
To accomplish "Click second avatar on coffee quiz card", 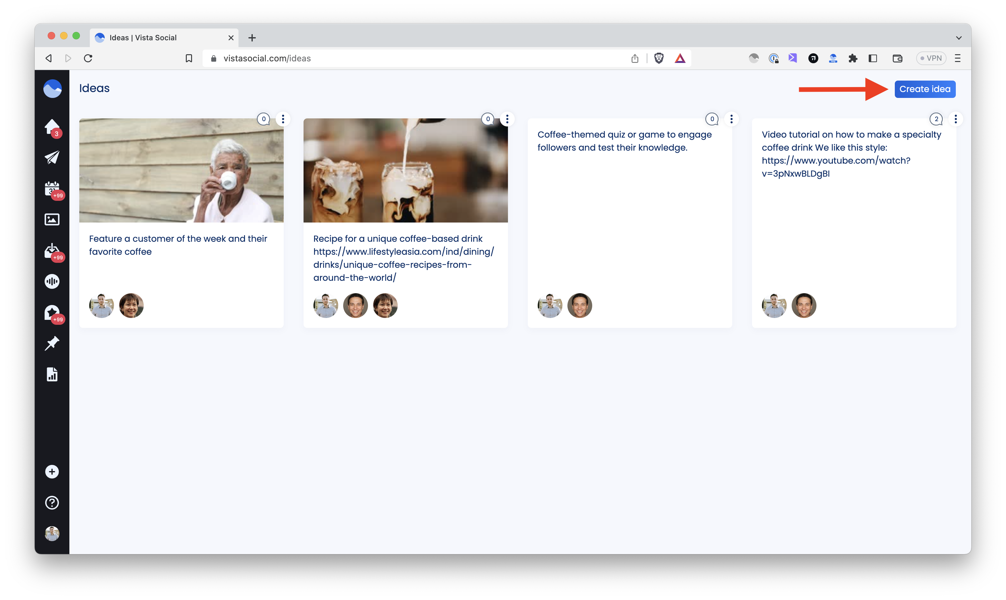I will pos(580,305).
